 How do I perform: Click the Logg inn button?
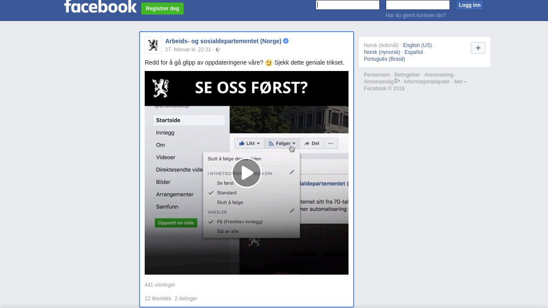click(x=470, y=5)
